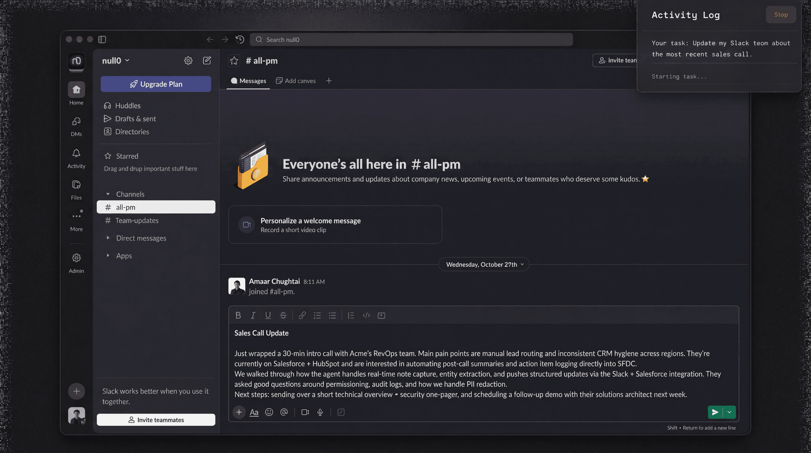
Task: Open the emoji picker in the composer
Action: tap(269, 412)
